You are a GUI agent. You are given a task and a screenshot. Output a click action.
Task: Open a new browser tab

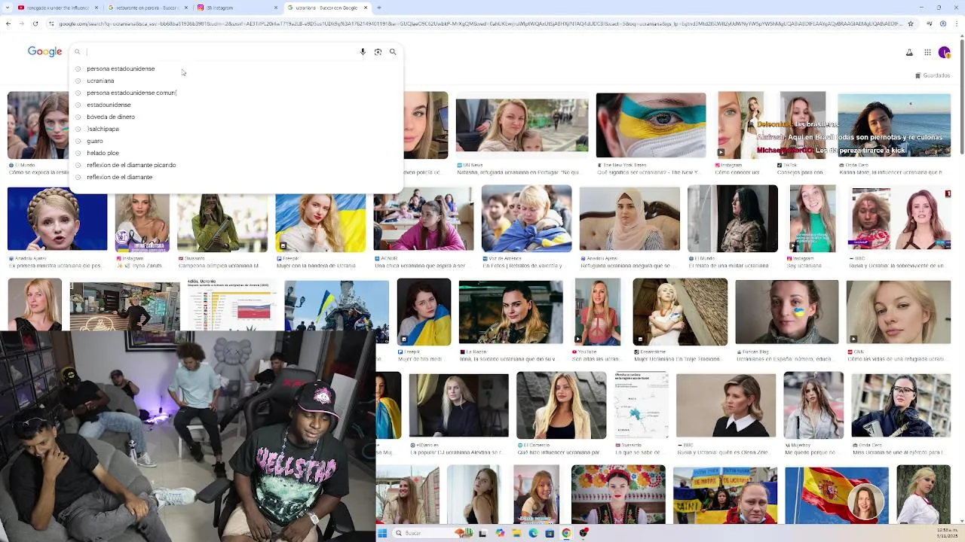378,8
